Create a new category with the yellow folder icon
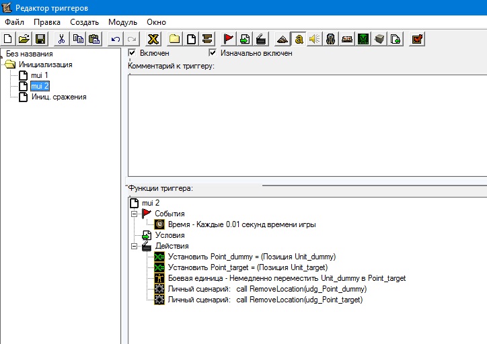487x344 pixels. (x=174, y=39)
